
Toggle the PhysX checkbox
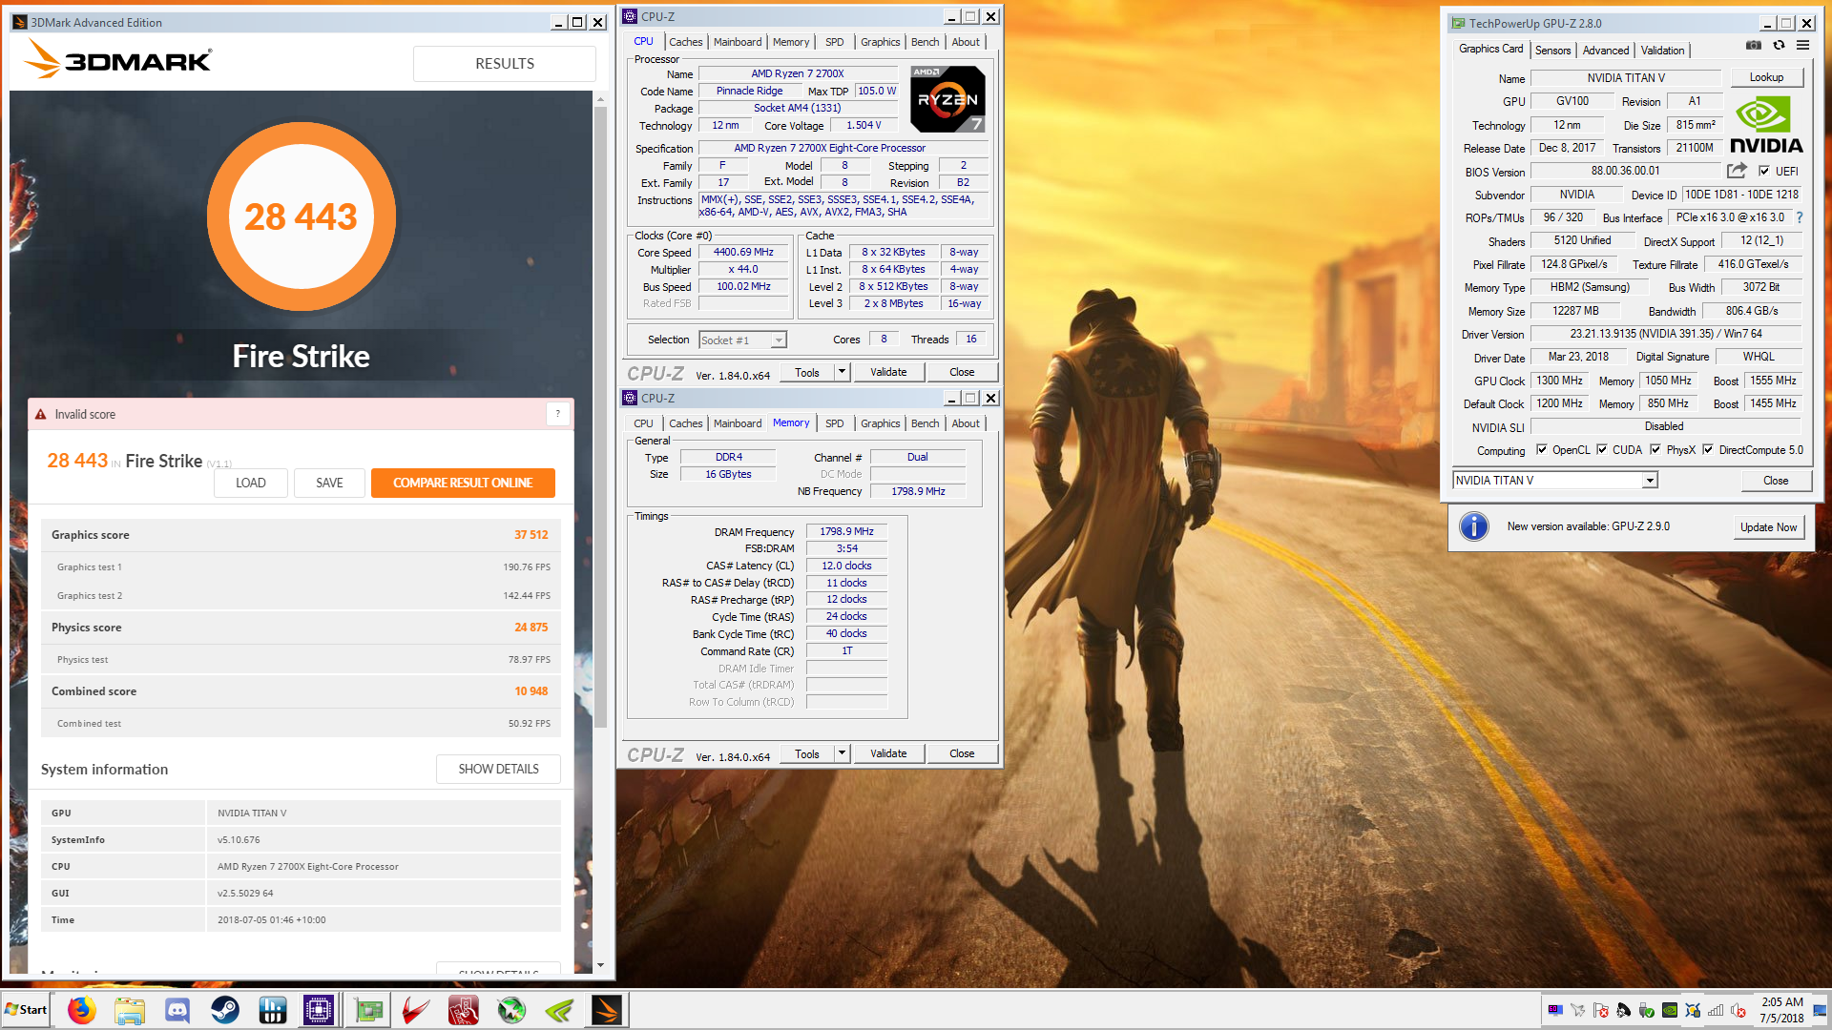tap(1655, 450)
